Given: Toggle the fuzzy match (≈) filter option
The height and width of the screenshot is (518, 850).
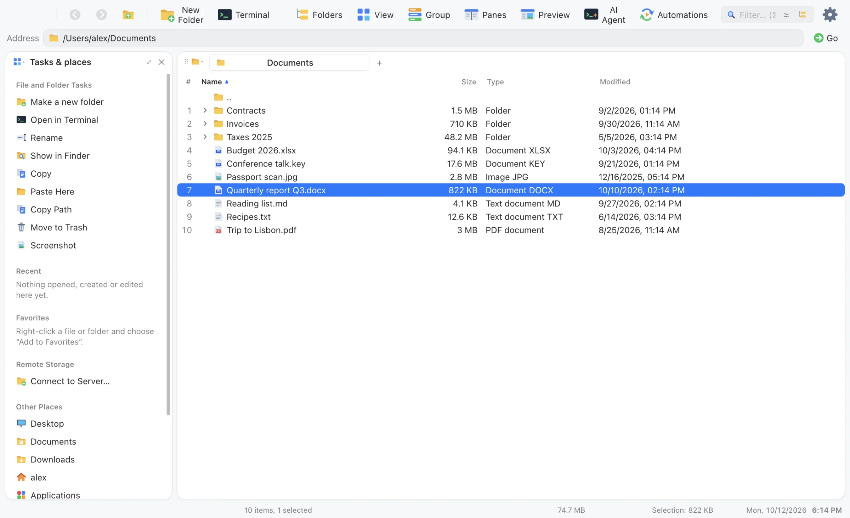Looking at the screenshot, I should [786, 15].
